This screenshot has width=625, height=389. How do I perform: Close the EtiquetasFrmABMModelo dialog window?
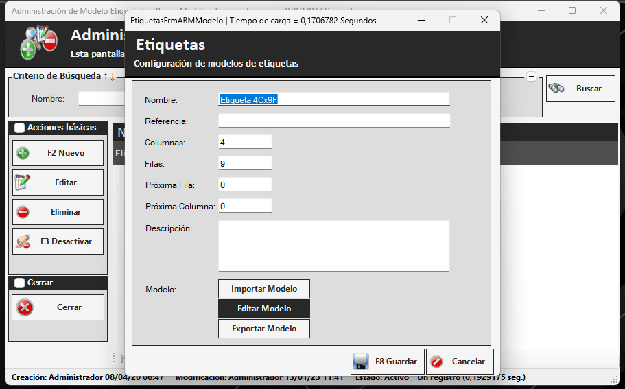[x=484, y=21]
